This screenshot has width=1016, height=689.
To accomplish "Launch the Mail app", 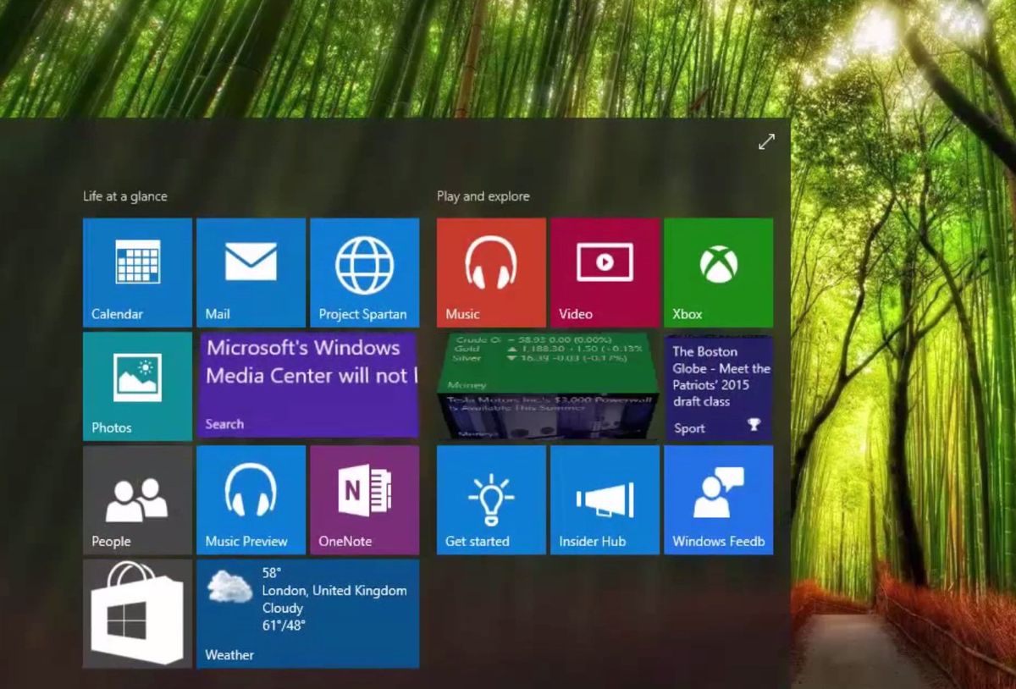I will coord(251,271).
